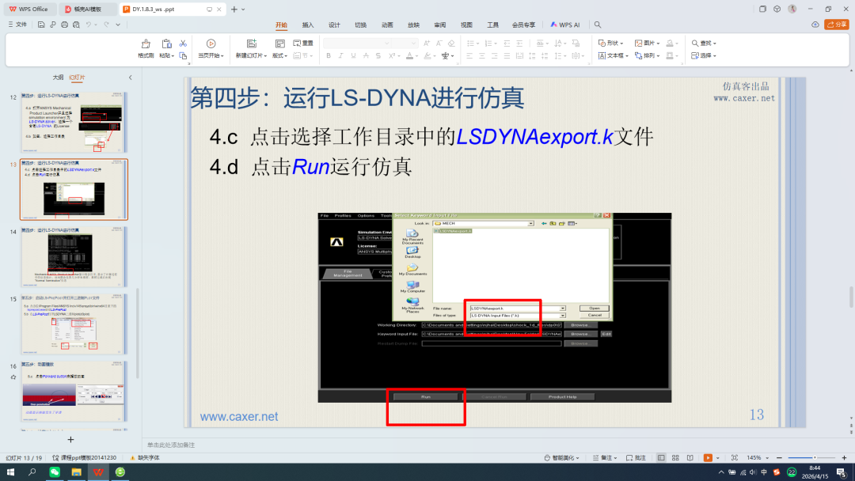Open the Animation (动画) ribbon tab
Screen dimensions: 855x481
click(x=387, y=25)
